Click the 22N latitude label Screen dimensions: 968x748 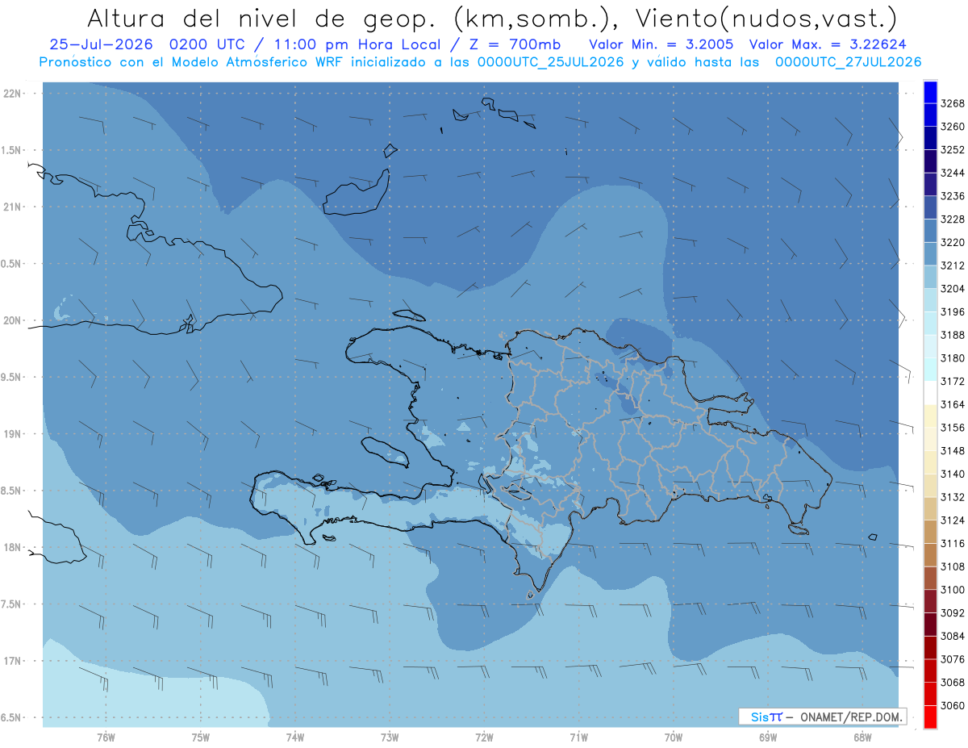tap(14, 93)
